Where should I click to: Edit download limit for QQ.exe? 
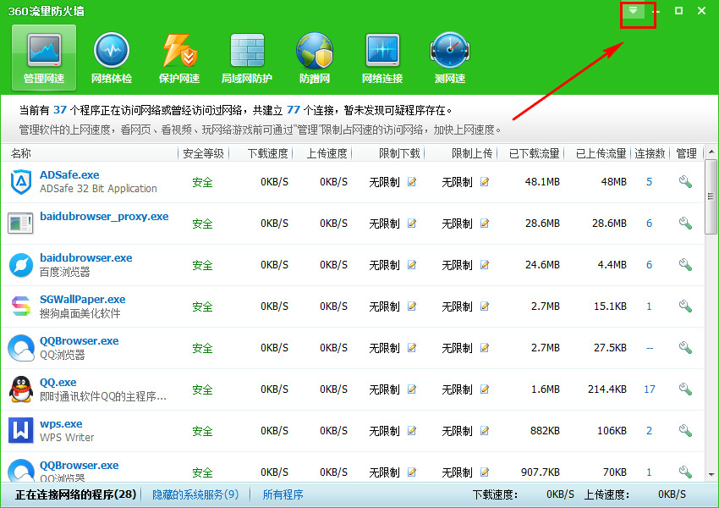pos(412,389)
